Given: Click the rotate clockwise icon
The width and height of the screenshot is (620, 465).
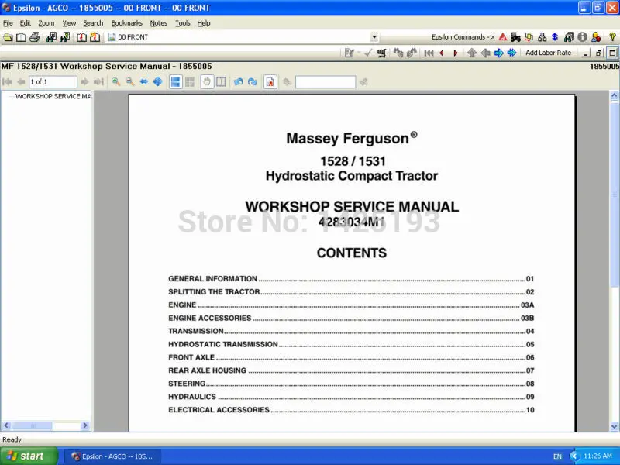Looking at the screenshot, I should click(253, 82).
